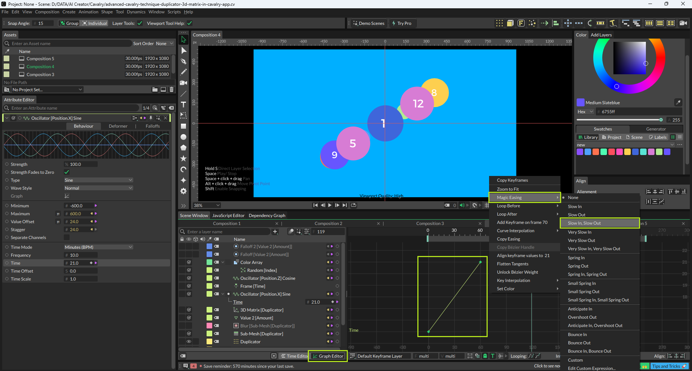Select the Star shape tool
This screenshot has width=692, height=371.
(x=183, y=159)
